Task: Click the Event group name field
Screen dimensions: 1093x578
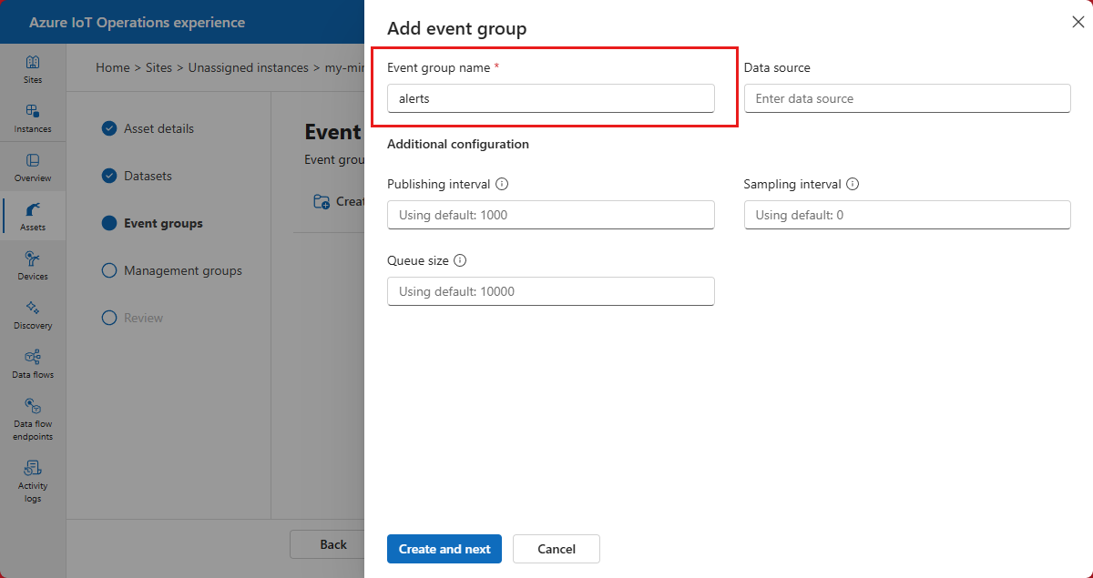Action: tap(550, 98)
